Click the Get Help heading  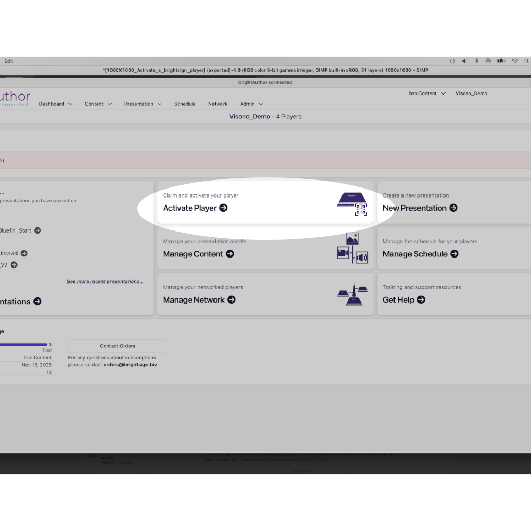(x=399, y=299)
